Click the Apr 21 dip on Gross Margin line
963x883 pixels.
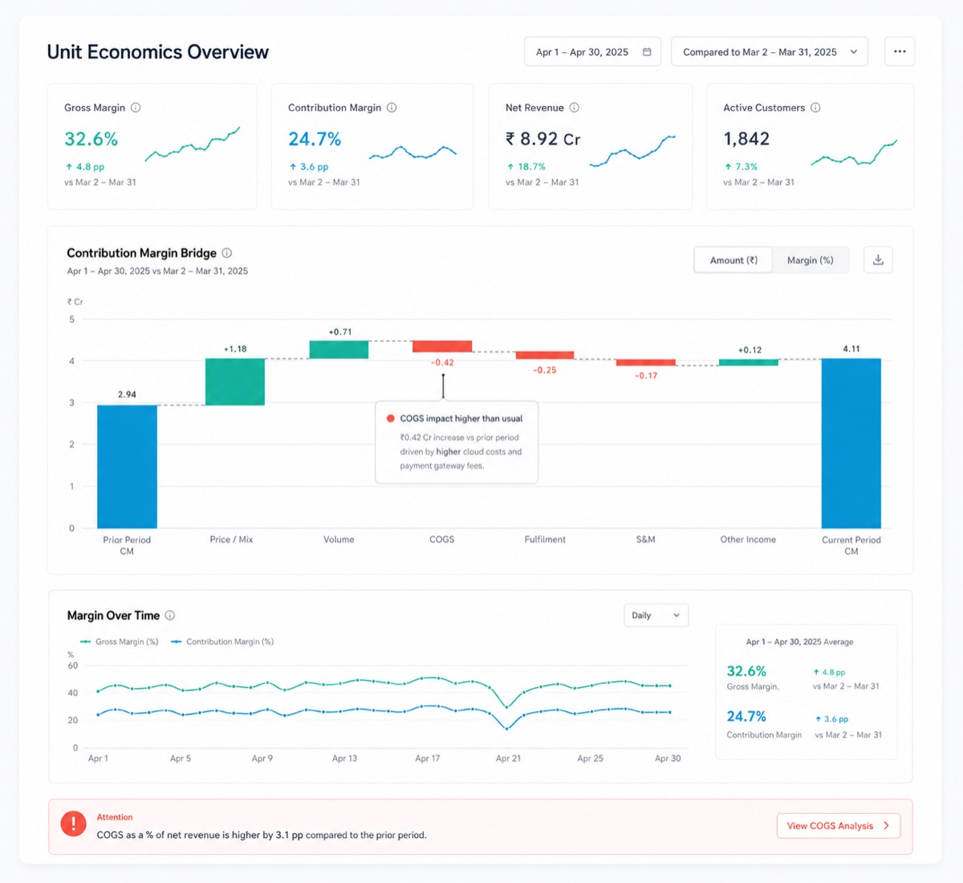tap(507, 706)
